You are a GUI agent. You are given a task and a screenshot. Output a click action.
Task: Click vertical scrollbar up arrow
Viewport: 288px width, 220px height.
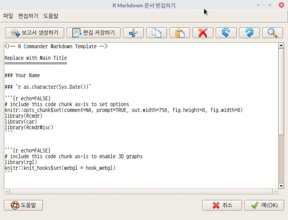(281, 45)
